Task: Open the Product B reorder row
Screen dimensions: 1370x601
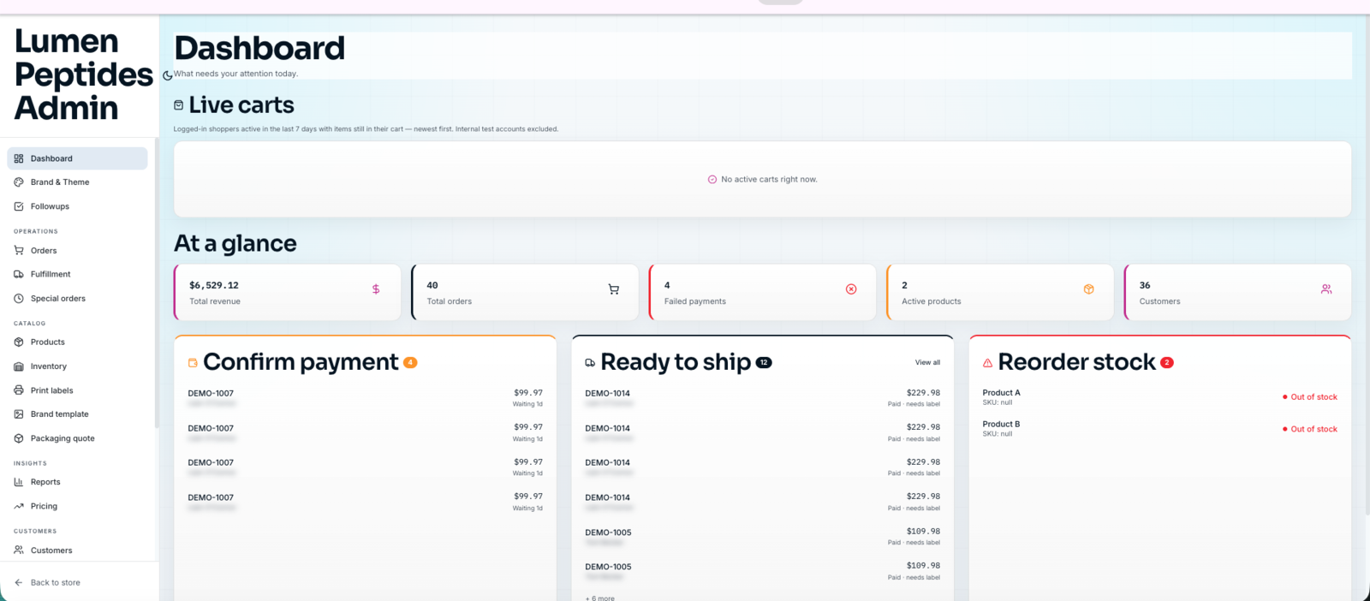Action: 1159,429
